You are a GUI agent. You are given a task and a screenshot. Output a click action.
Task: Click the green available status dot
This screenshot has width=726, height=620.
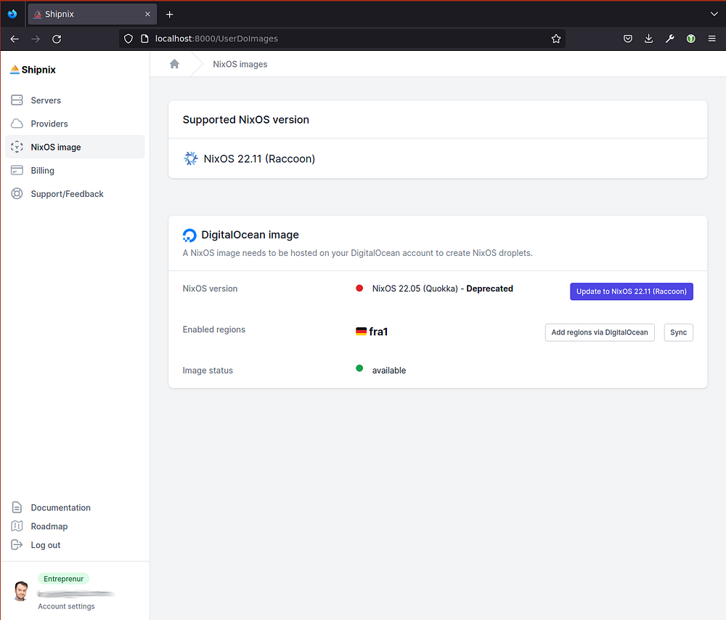tap(359, 369)
